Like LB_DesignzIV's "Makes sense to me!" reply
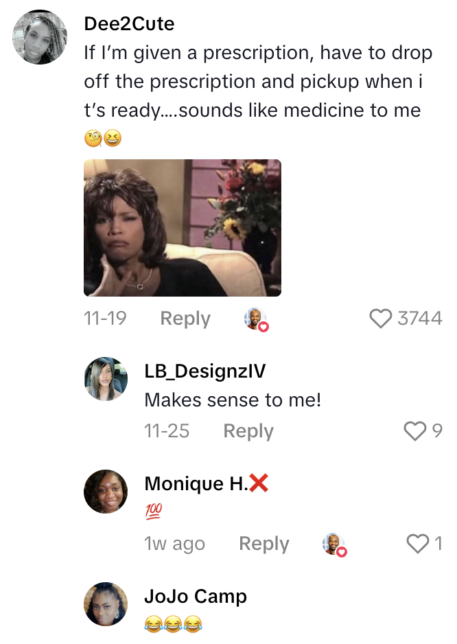Image resolution: width=457 pixels, height=644 pixels. [x=414, y=431]
